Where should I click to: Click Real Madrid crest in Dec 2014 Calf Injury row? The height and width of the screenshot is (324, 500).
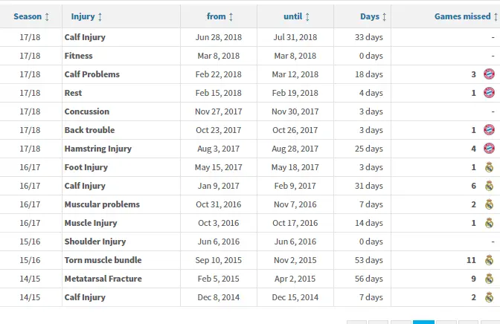489,297
